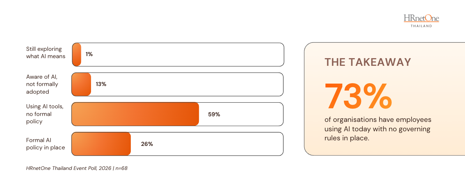Select the 'Using AI tools, no formal policy' label
Image resolution: width=465 pixels, height=187 pixels.
(x=45, y=114)
